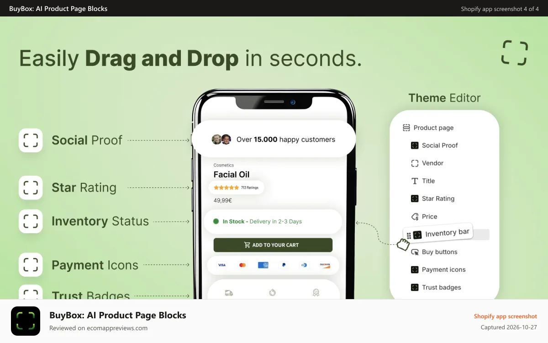Click the Payment Icons feature icon tile
Viewport: 548px width, 343px height.
pos(31,265)
